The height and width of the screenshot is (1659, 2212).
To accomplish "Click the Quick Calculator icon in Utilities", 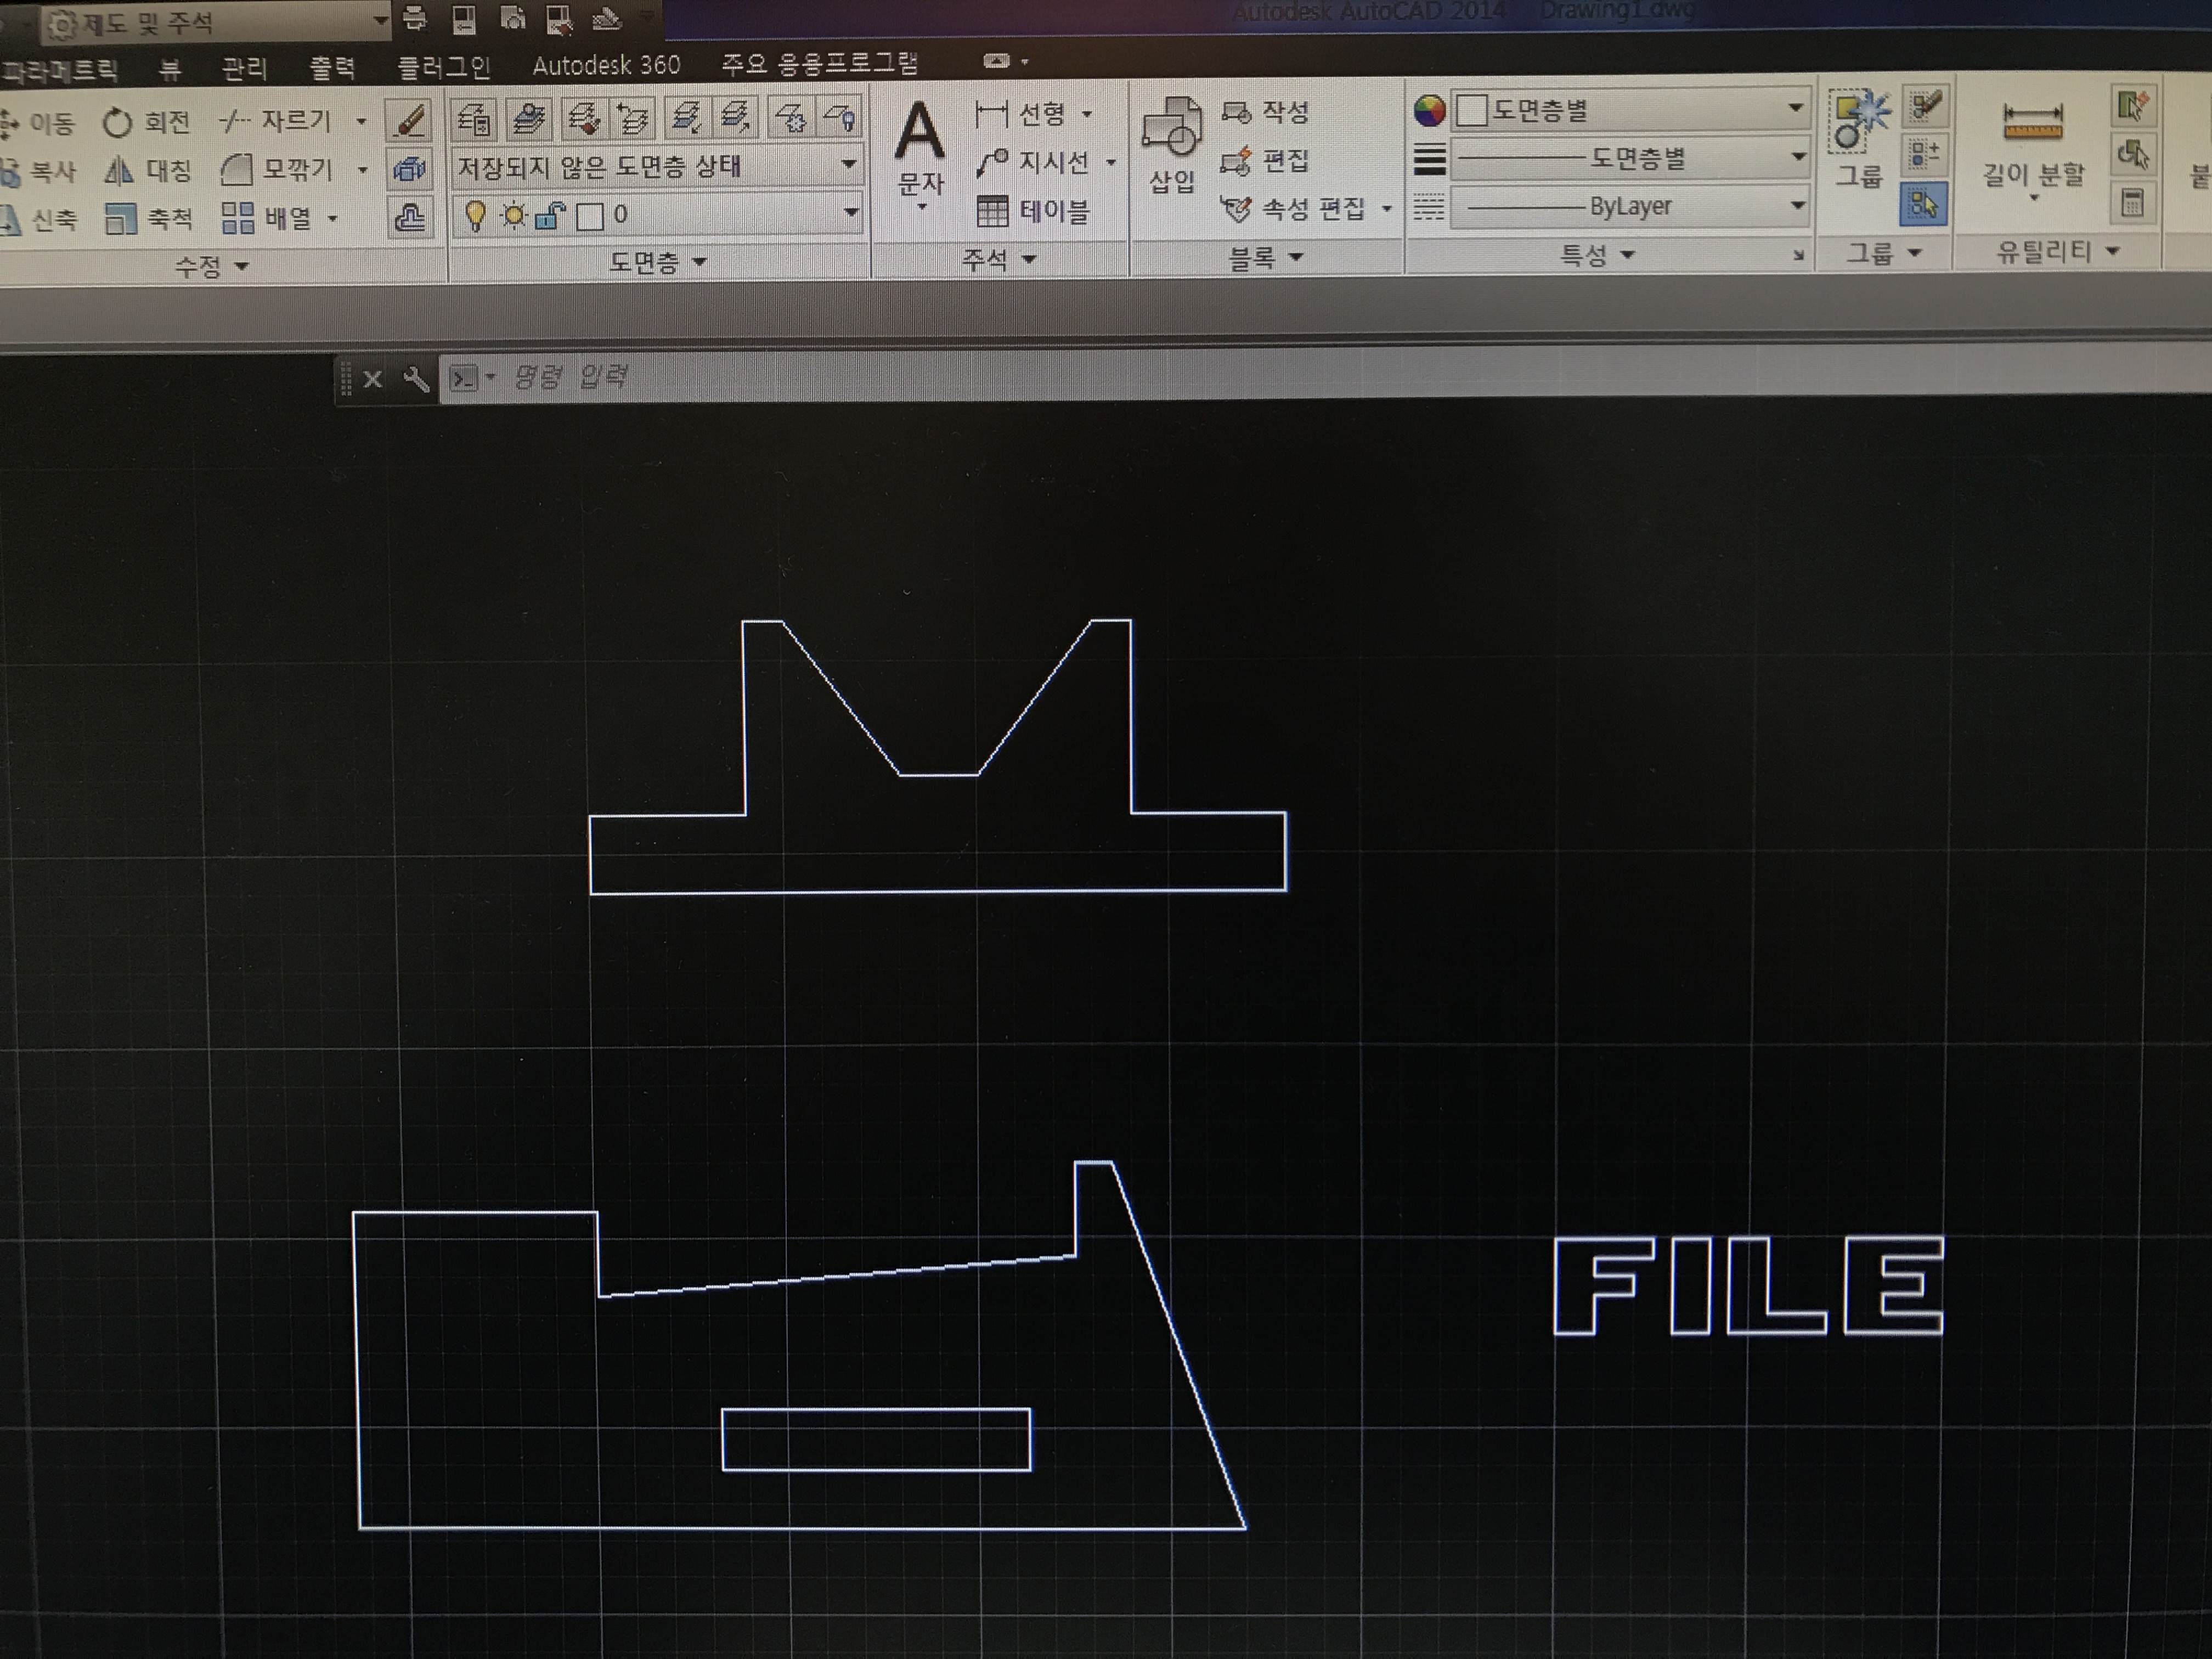I will click(x=2133, y=204).
